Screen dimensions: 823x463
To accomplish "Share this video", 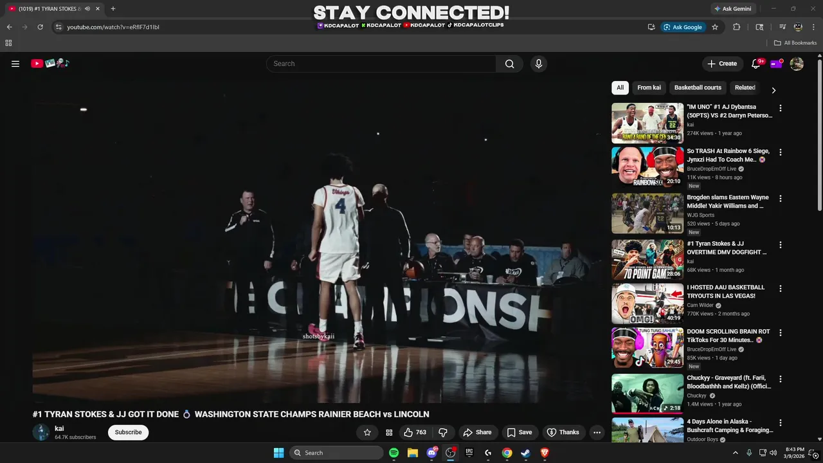I will (x=477, y=433).
